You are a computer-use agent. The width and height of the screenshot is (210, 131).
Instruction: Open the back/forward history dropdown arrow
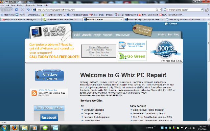point(12,10)
